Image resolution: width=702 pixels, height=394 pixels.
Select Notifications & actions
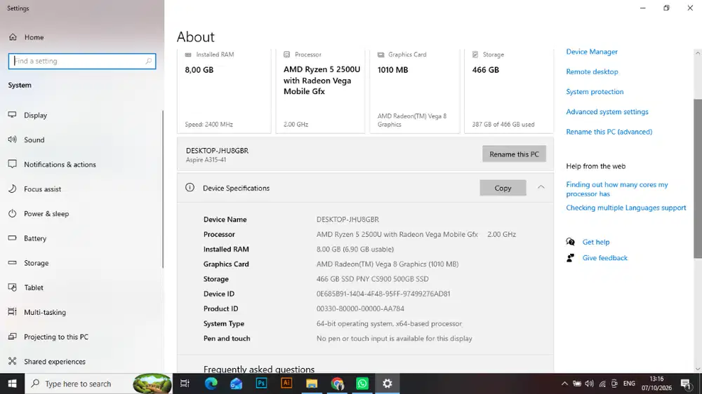(x=60, y=165)
